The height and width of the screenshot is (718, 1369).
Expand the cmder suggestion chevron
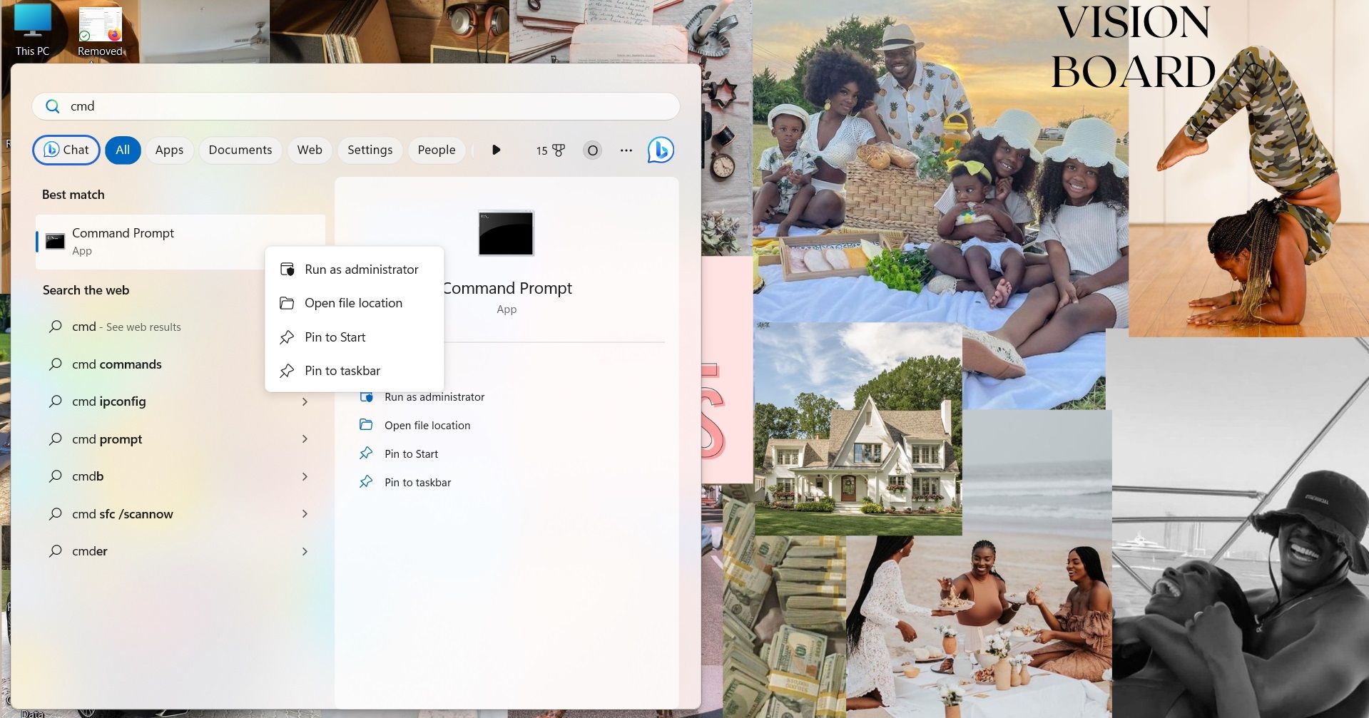pyautogui.click(x=305, y=551)
